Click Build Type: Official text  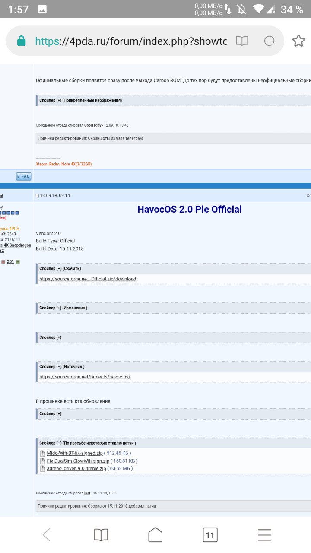(55, 241)
